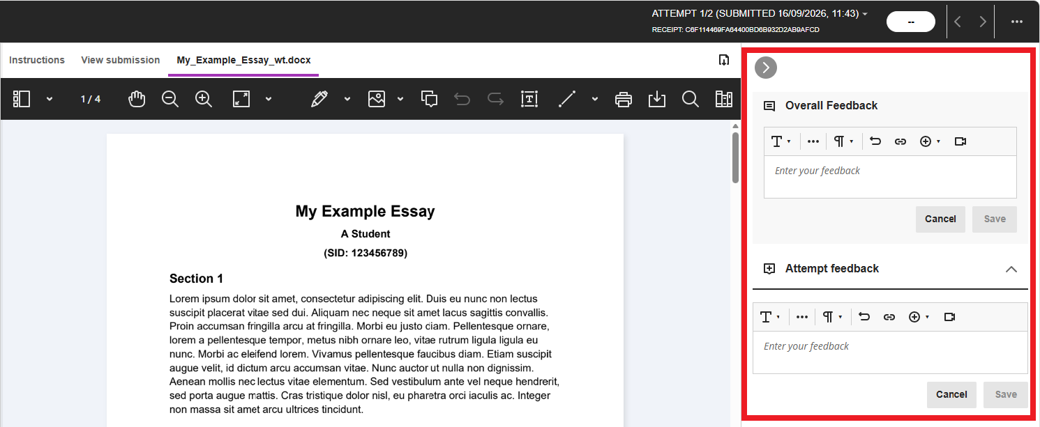
Task: Open insert content menu in Overall Feedback
Action: pyautogui.click(x=930, y=141)
